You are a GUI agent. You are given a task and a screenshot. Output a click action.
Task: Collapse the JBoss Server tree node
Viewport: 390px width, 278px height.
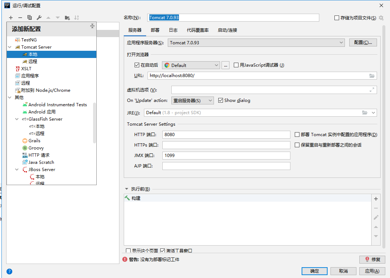tap(17, 170)
